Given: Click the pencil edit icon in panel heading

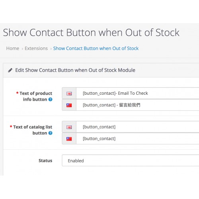Looking at the screenshot, I should 10,70.
